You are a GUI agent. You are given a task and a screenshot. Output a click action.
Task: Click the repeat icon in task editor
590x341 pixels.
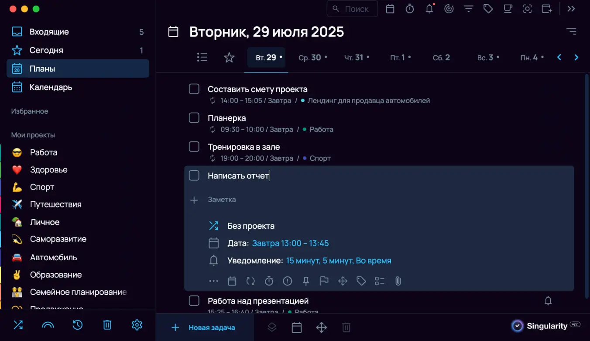tap(250, 281)
